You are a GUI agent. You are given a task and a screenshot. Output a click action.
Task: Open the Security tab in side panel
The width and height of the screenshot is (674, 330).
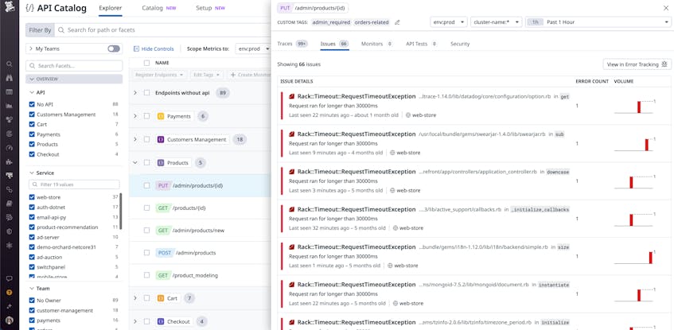[x=460, y=44]
